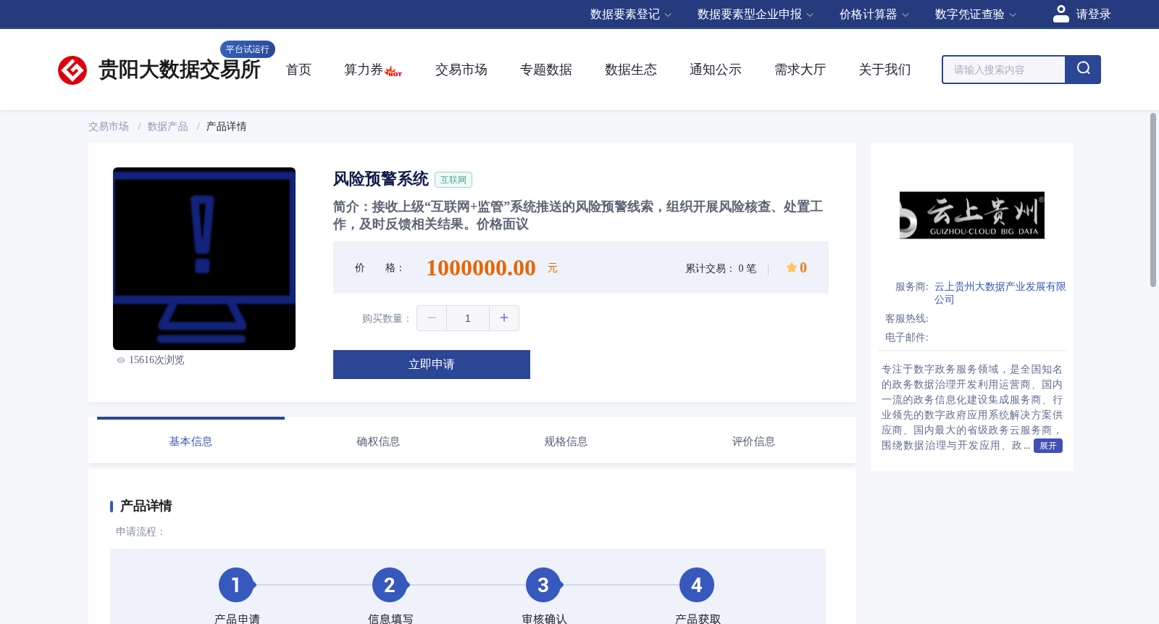
Task: Open 专题数据 navigation item
Action: (x=546, y=70)
